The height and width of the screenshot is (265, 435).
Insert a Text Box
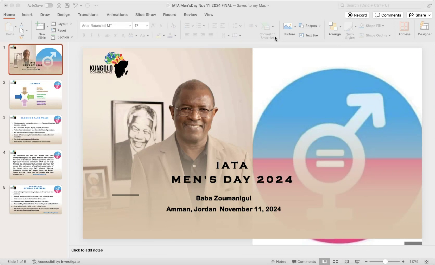pos(309,35)
